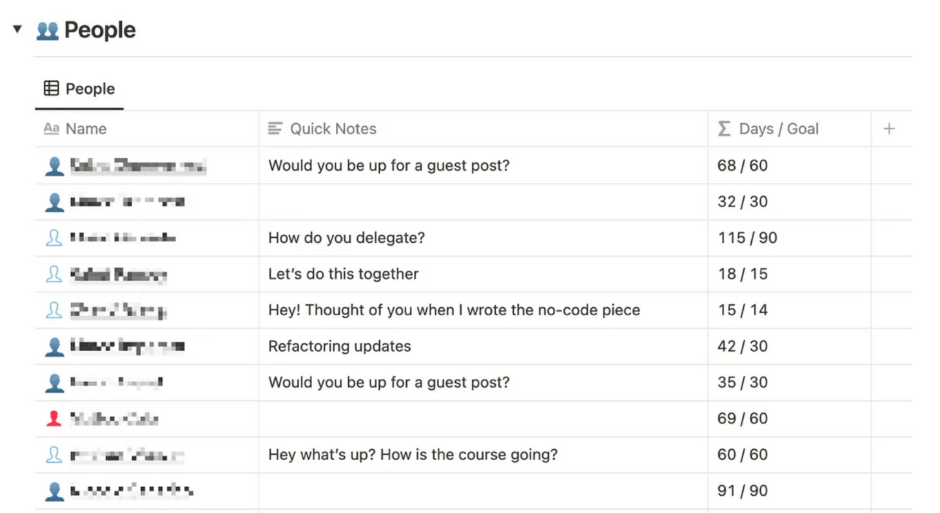Image resolution: width=940 pixels, height=513 pixels.
Task: Select the "How is the course going?" note cell
Action: coord(413,455)
